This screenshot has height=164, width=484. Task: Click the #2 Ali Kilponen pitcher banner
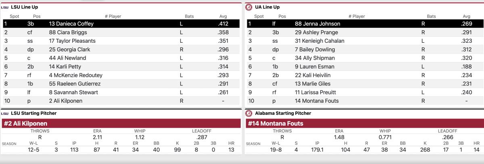121,123
